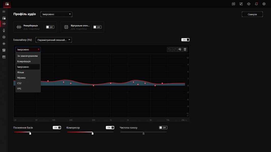
Task: Turn on the Віртуальне оточення toggle
Action: click(x=97, y=27)
